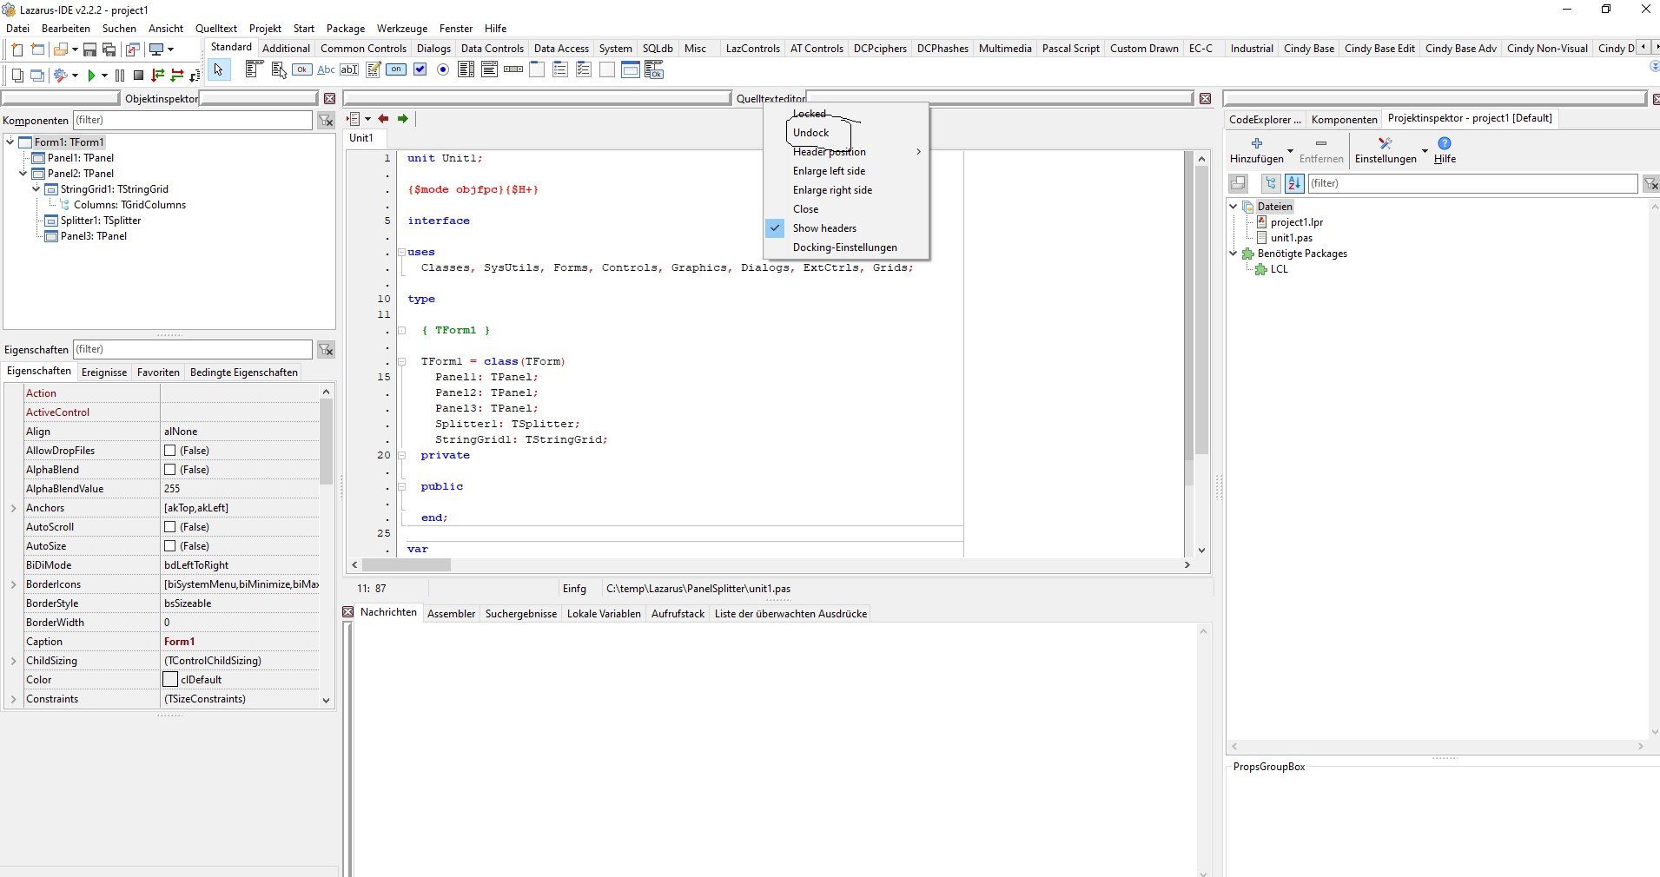Toggle the AllowDropFiles property checkbox
1660x877 pixels.
click(170, 451)
